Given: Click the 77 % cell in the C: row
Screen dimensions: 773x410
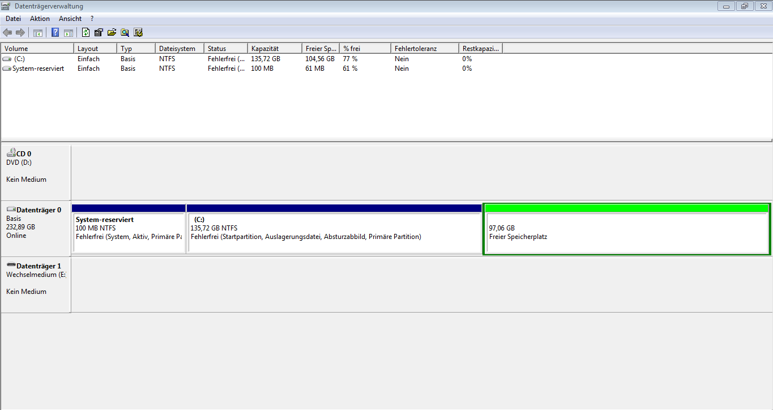Looking at the screenshot, I should coord(350,59).
